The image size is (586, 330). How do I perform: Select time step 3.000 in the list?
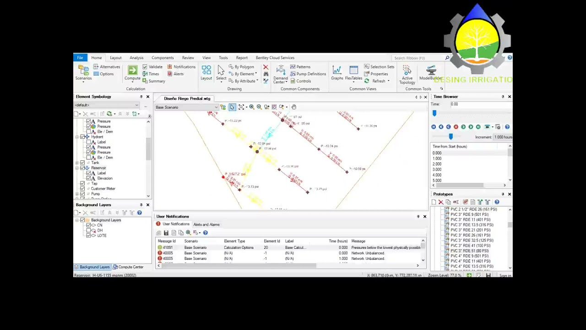437,170
